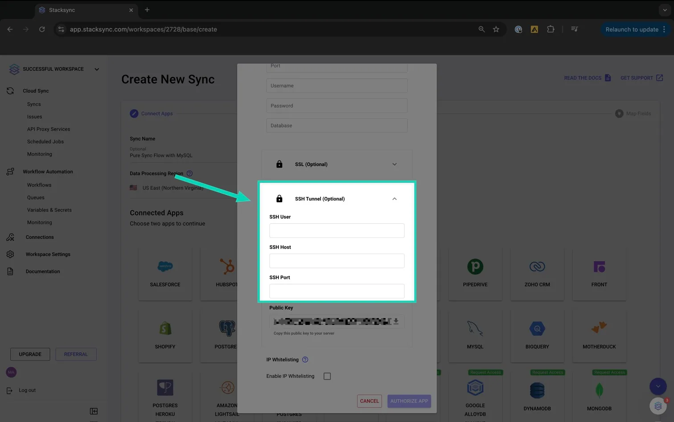
Task: Open Data Processing Region help icon
Action: point(189,173)
